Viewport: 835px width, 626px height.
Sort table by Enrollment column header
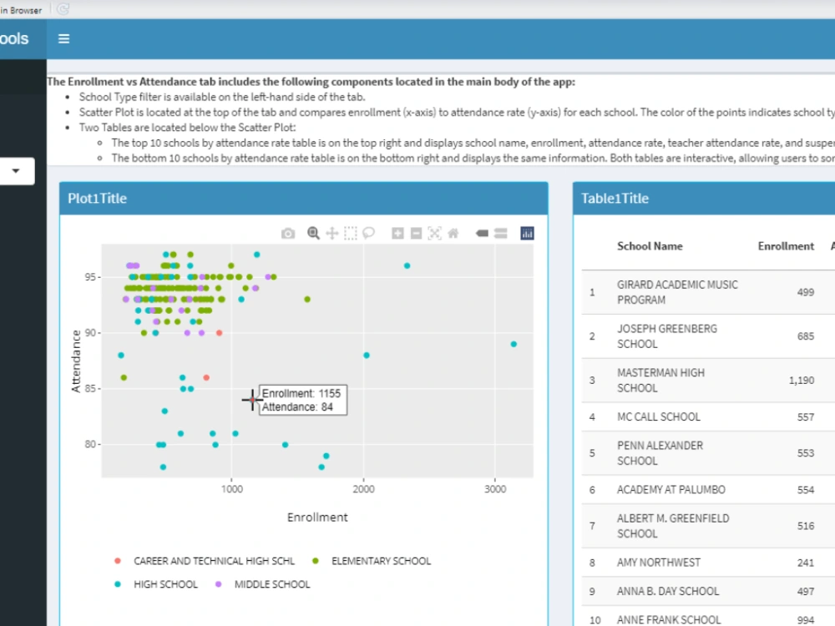point(786,246)
